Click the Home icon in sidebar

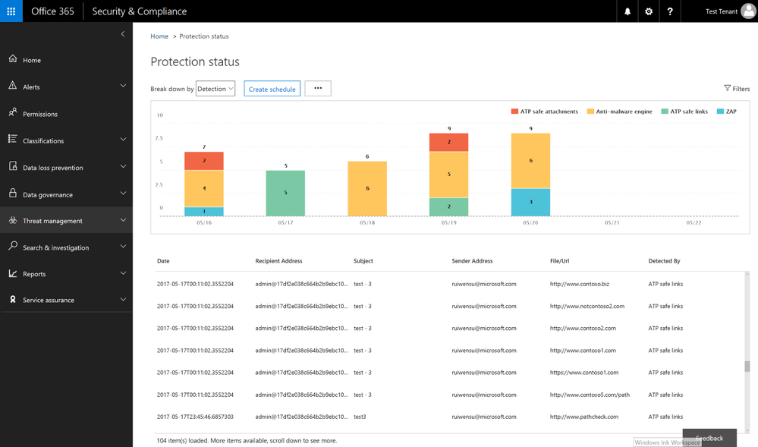click(x=13, y=59)
